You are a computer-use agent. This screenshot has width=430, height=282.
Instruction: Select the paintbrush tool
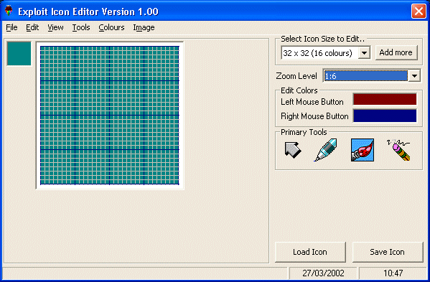363,150
